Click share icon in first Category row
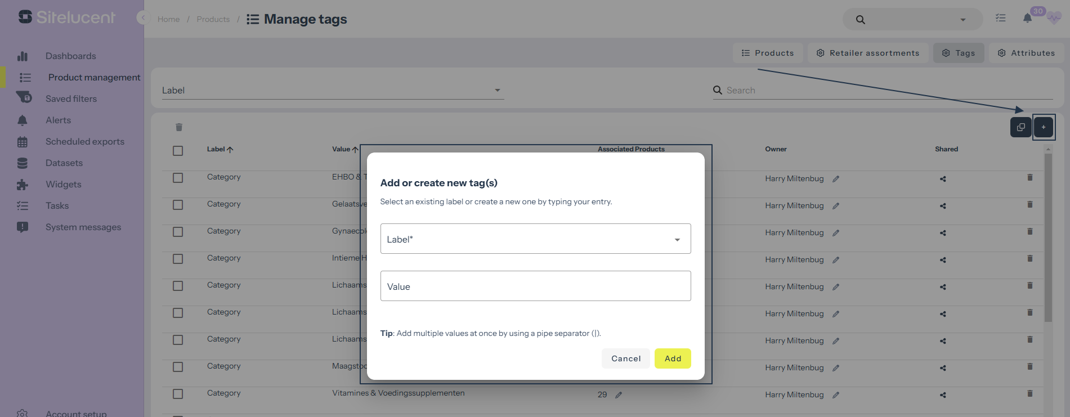The width and height of the screenshot is (1070, 417). pos(943,179)
